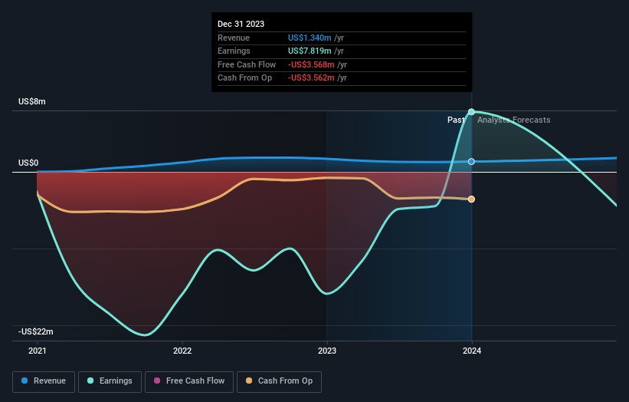629x402 pixels.
Task: Click the 'Cash From Op' tooltip row label
Action: [x=244, y=78]
